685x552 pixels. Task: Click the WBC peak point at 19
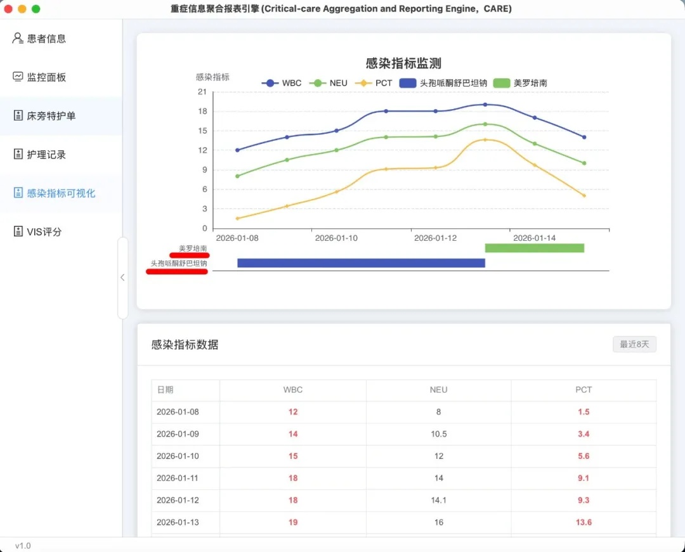tap(485, 105)
